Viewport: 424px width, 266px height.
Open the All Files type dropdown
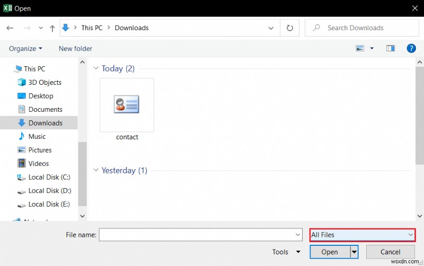pyautogui.click(x=363, y=235)
